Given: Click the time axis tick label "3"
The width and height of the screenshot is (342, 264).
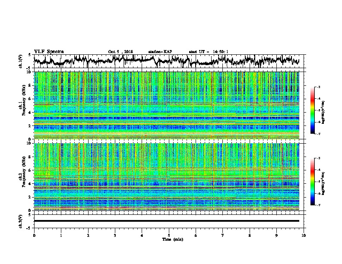Looking at the screenshot, I should click(x=115, y=236).
